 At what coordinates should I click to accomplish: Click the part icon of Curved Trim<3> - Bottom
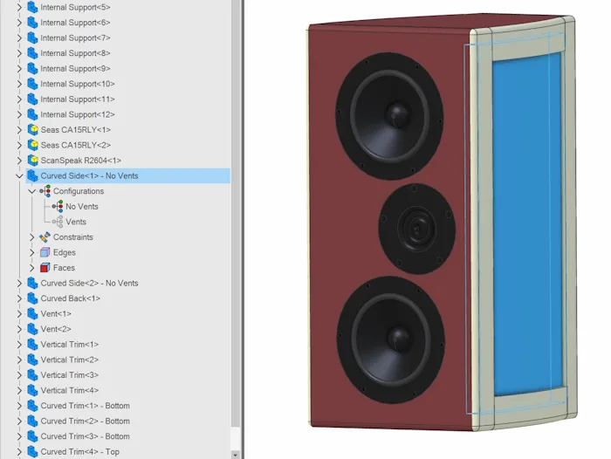33,436
